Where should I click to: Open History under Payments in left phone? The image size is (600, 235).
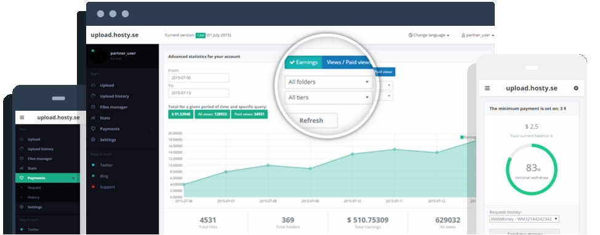click(x=33, y=197)
